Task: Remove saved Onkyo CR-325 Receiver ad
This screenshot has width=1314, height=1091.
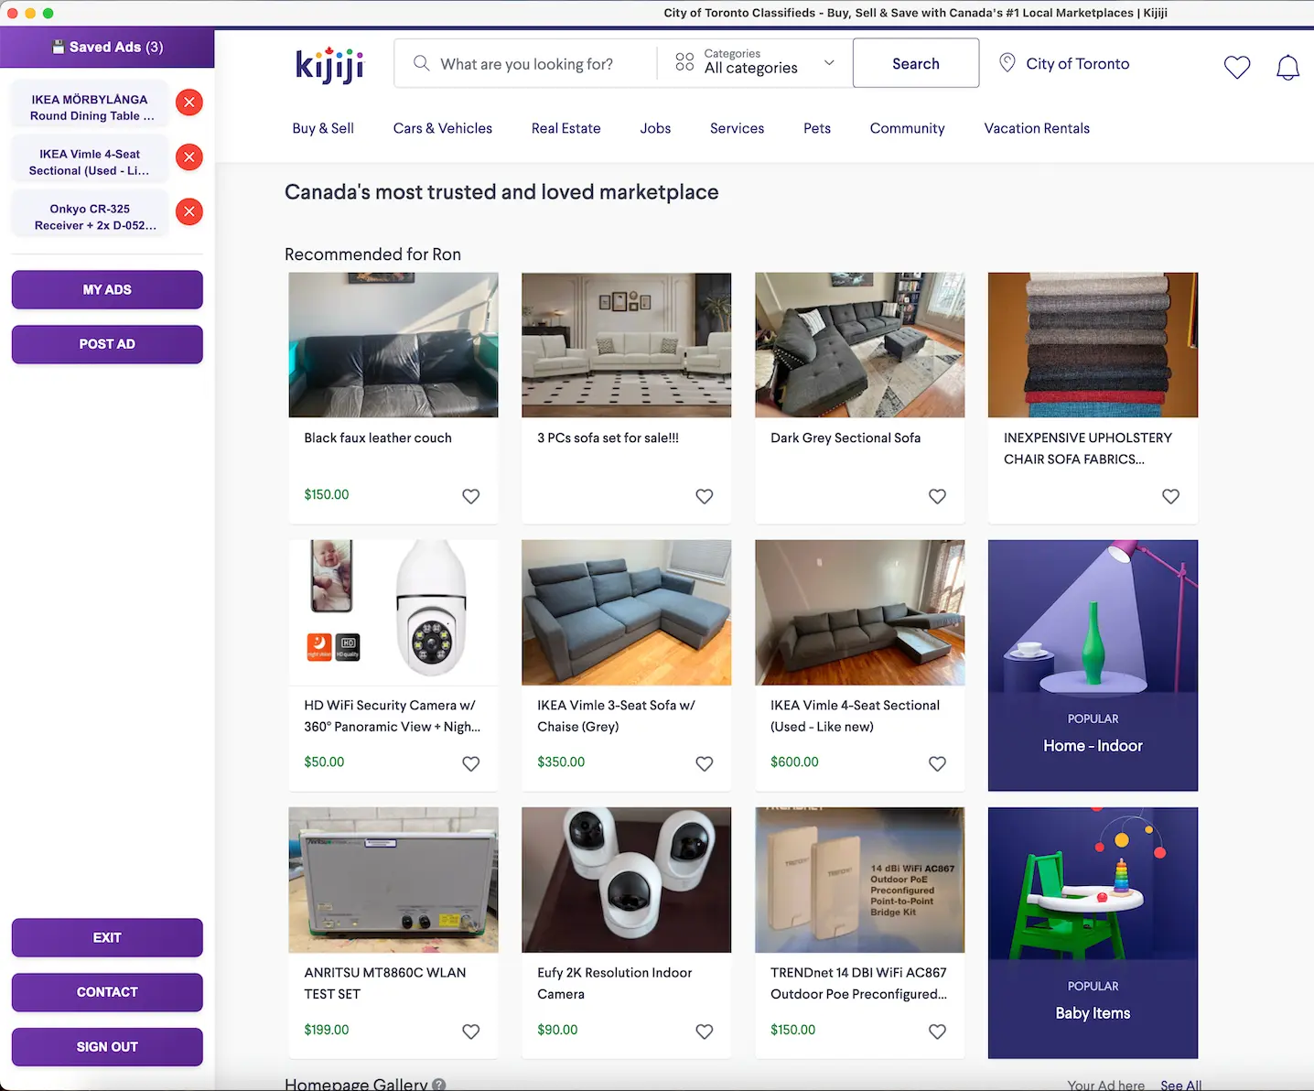Action: pos(189,211)
